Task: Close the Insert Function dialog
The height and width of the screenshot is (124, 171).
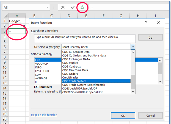Action: [x=158, y=23]
